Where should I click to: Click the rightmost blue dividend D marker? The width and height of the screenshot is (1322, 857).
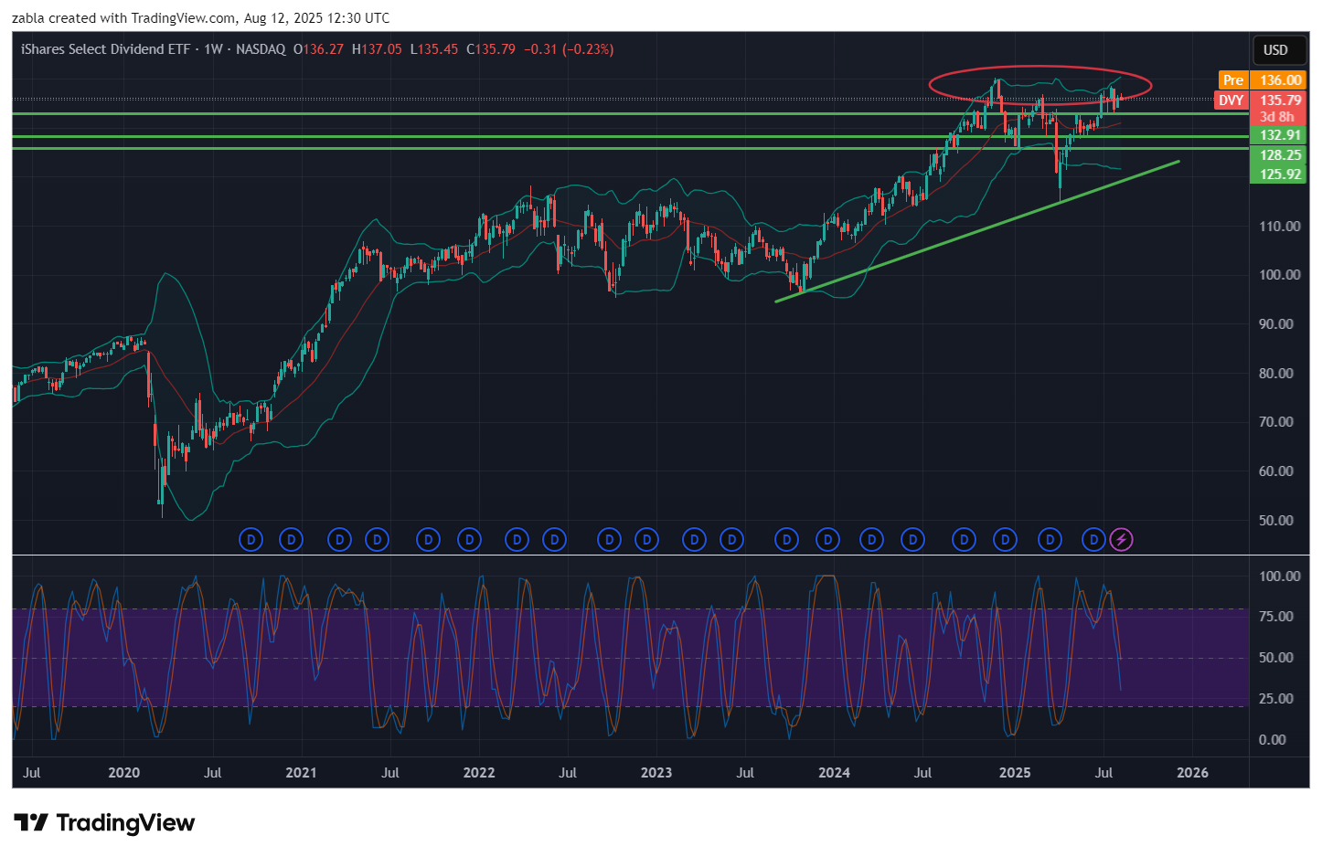coord(1093,540)
